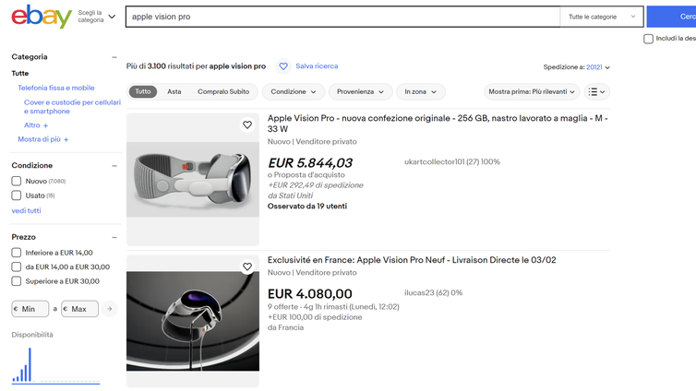Open Cover e custodie per cellulari category
The width and height of the screenshot is (696, 391).
(72, 107)
